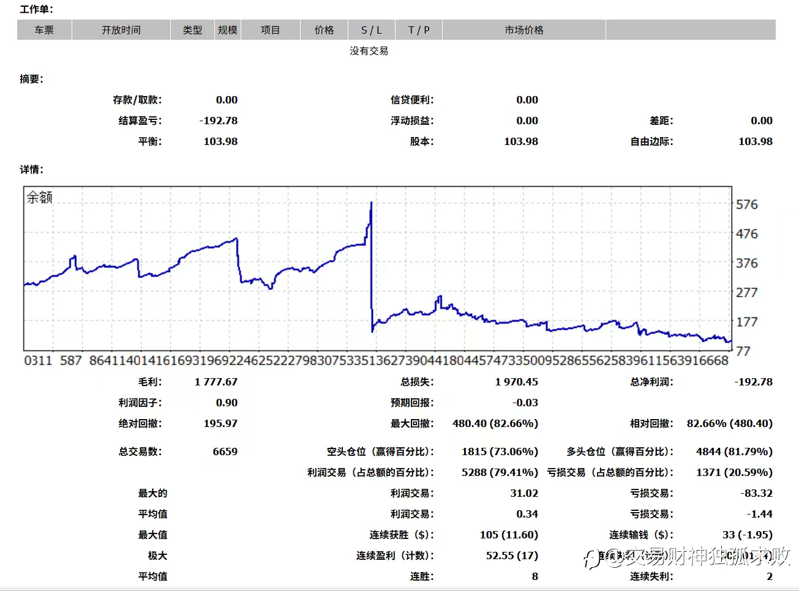Select the 差距 value 0.00
Screen dimensions: 799x591
pyautogui.click(x=762, y=121)
